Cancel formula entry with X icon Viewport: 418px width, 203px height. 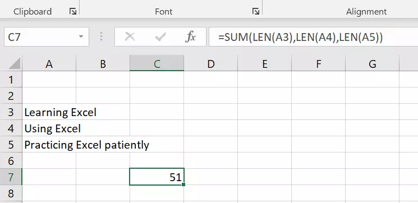[130, 37]
